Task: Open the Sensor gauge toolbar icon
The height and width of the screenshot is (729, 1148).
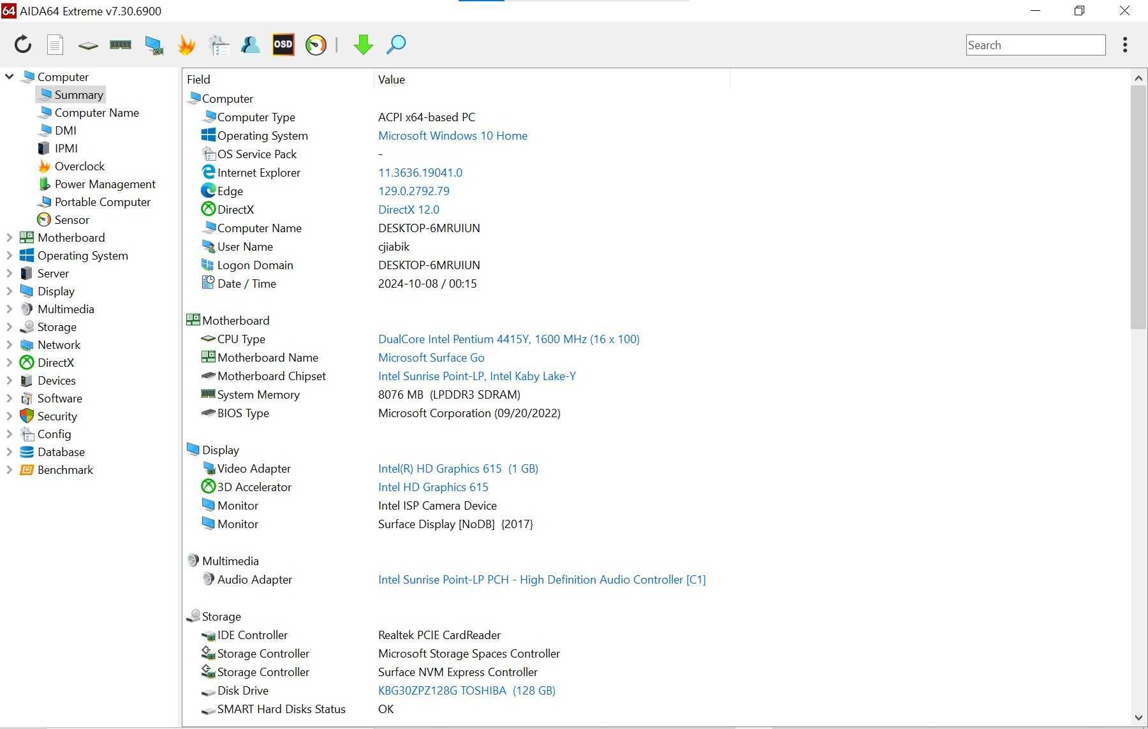Action: [316, 45]
